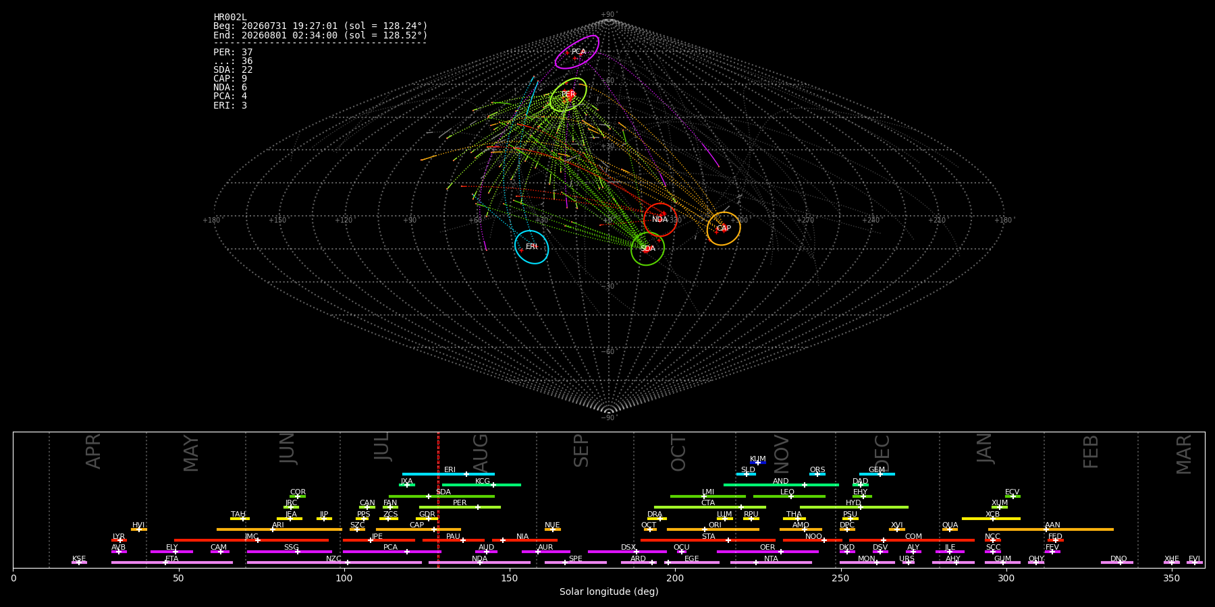Click the 'SDA: 22' legend count

tap(233, 70)
